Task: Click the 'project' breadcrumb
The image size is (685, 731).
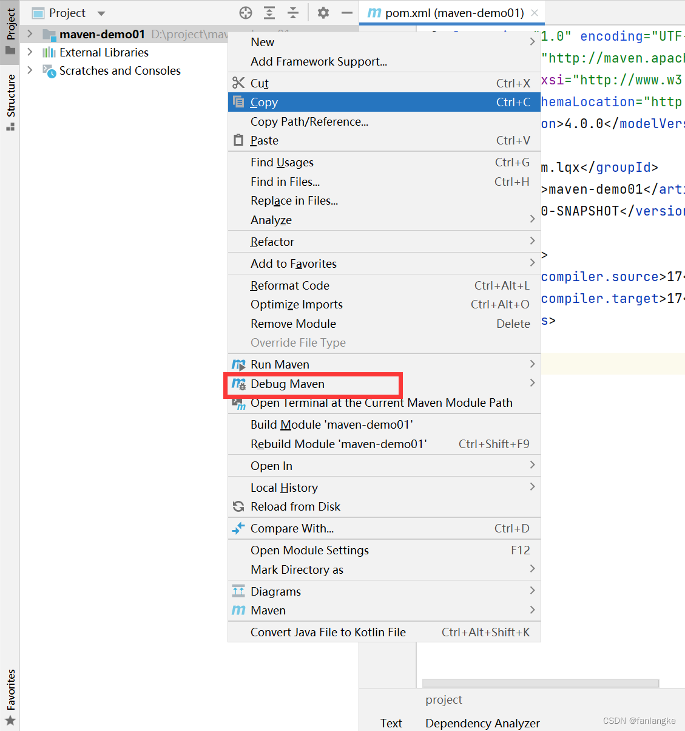Action: click(444, 699)
